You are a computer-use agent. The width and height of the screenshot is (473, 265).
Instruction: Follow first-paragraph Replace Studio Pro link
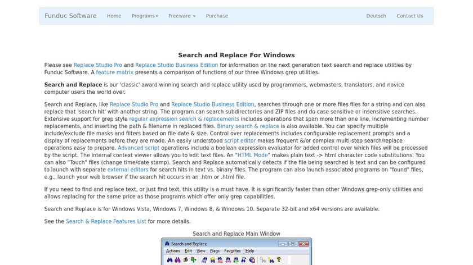tap(98, 65)
